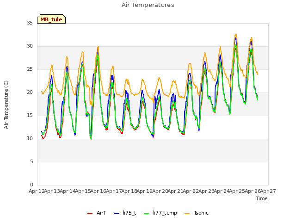
Task: Click the Apr 12 x-axis tick label
Action: click(x=37, y=191)
